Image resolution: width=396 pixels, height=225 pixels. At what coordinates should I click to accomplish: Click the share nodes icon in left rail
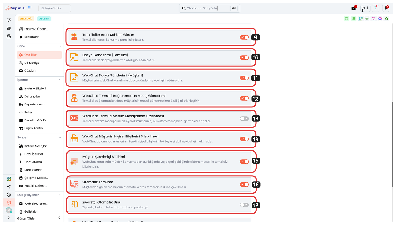(x=9, y=187)
